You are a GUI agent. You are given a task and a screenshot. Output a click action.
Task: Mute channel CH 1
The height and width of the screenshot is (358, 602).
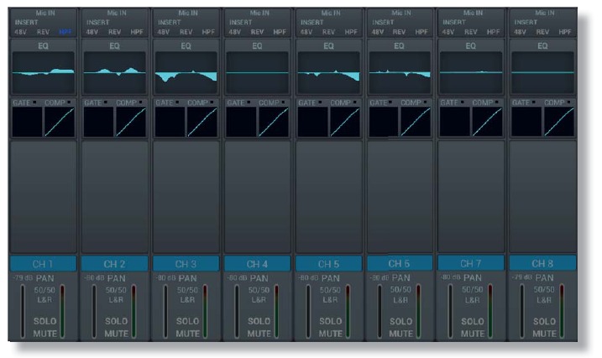(45, 334)
